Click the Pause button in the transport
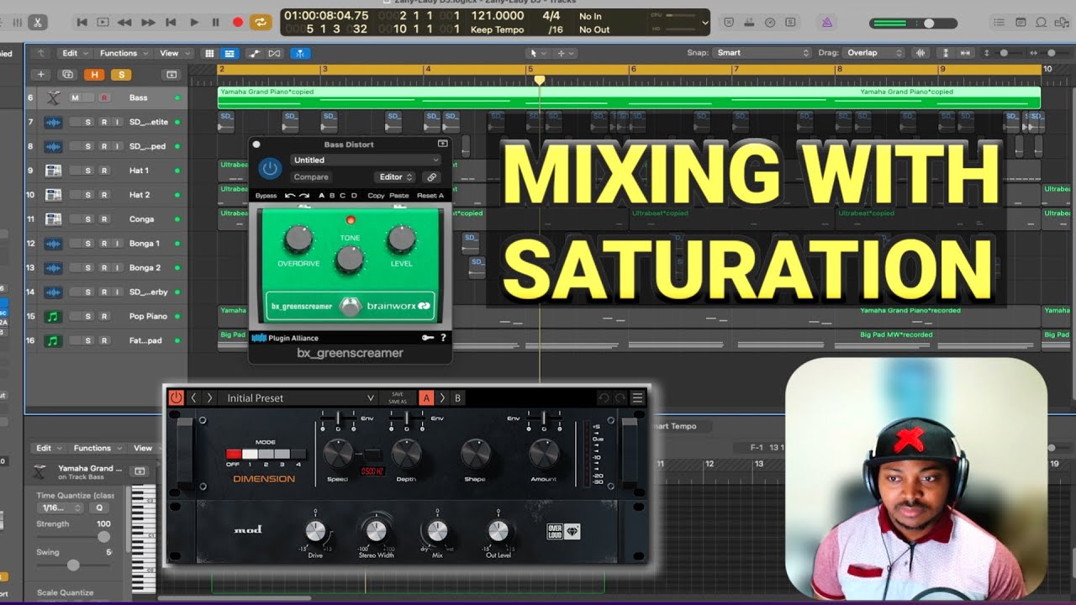The image size is (1076, 605). pyautogui.click(x=216, y=23)
